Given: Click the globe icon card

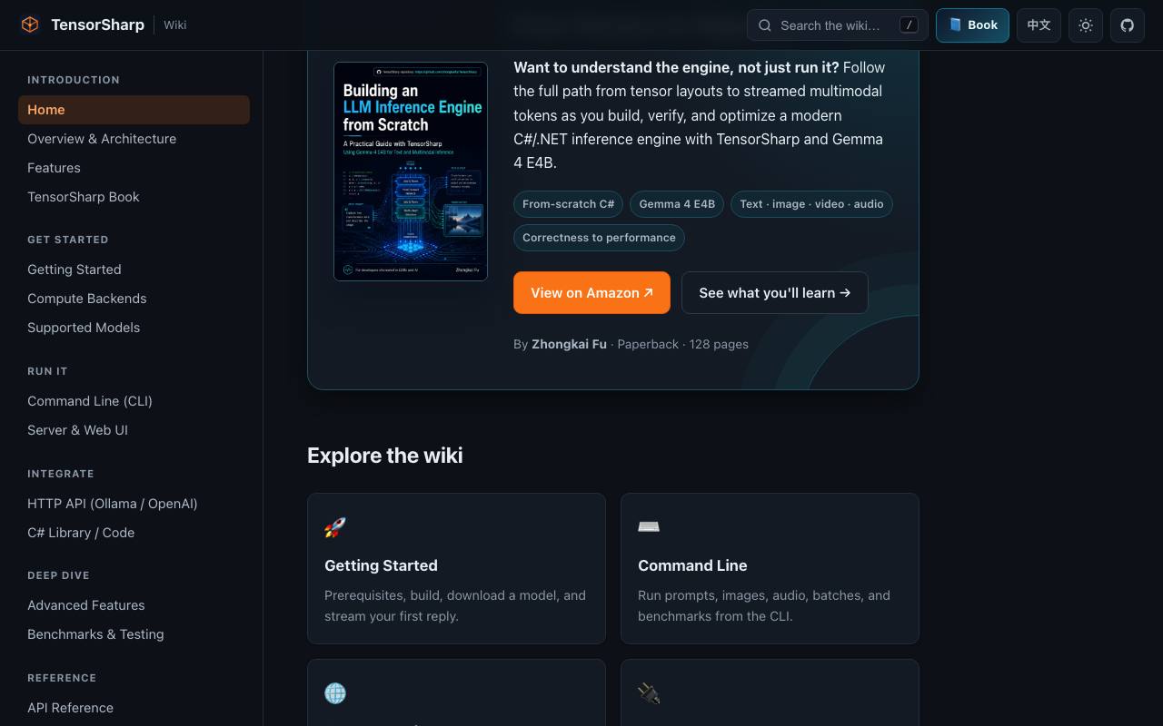Looking at the screenshot, I should 335,693.
